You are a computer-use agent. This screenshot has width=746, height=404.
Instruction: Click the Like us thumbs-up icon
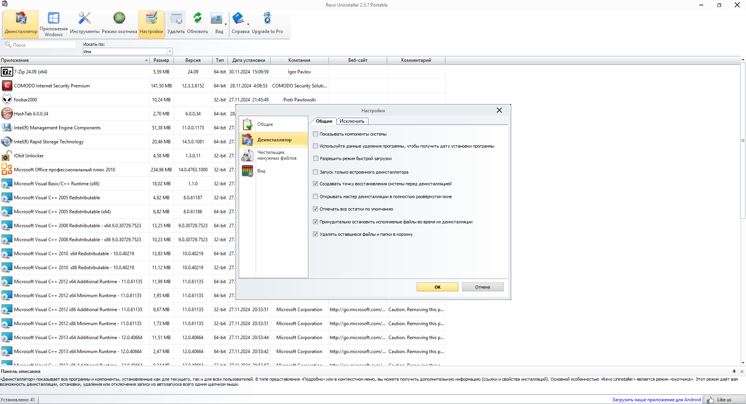tap(711, 400)
